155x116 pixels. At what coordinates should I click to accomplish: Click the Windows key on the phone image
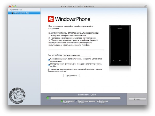point(120,60)
